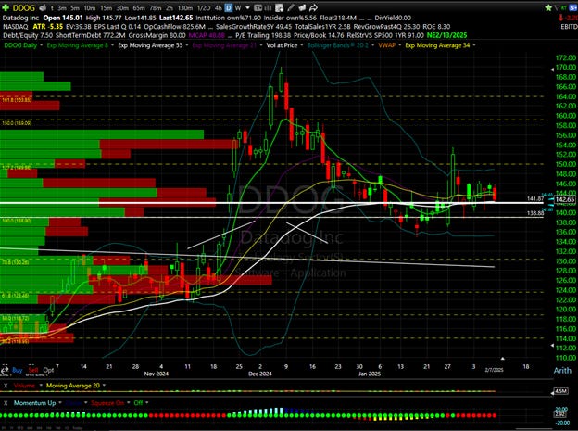578x431 pixels.
Task: Click the DDOG ticker symbol field
Action: coord(24,7)
